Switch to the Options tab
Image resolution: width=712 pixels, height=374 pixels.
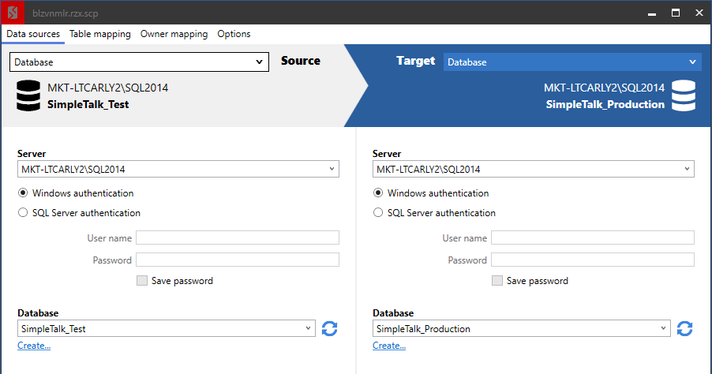[234, 34]
